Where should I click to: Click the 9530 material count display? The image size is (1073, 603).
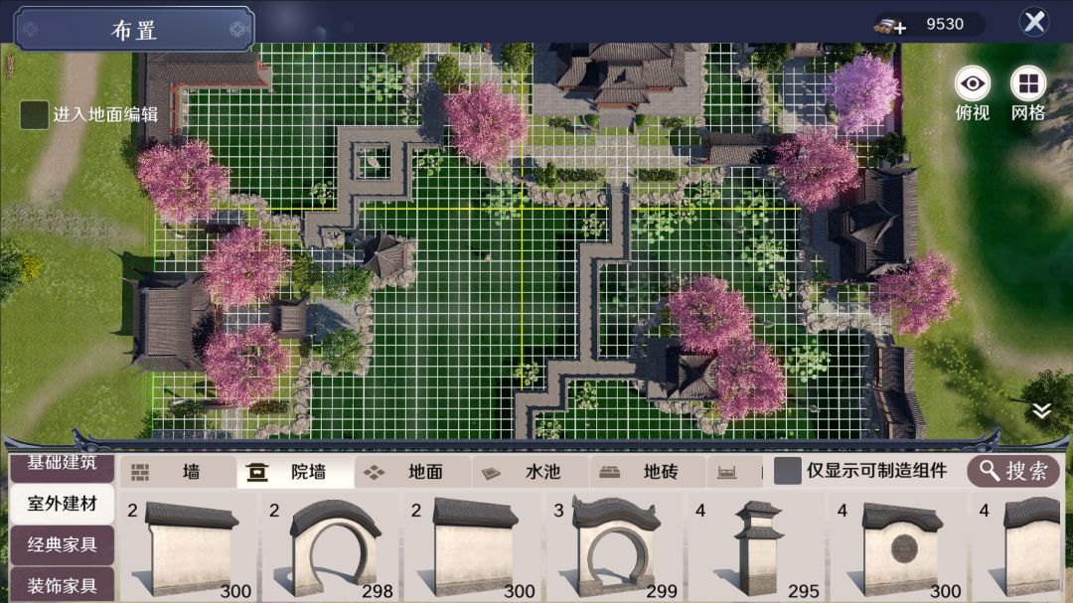click(x=945, y=25)
